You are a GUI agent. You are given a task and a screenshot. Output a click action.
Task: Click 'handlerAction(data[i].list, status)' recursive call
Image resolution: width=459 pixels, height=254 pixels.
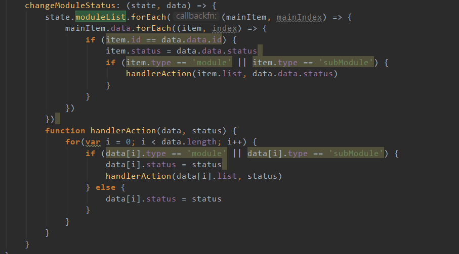[x=194, y=176]
